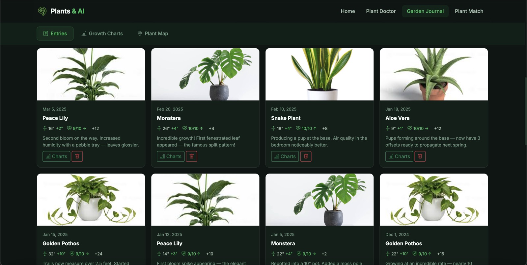Click Aloe Vera photo
This screenshot has height=265, width=527.
(434, 74)
